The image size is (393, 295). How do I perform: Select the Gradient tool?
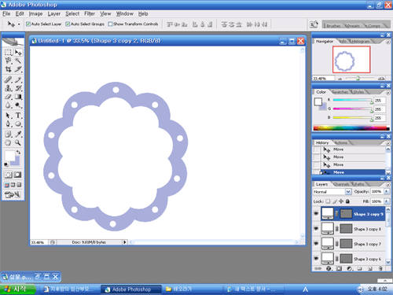[x=18, y=97]
